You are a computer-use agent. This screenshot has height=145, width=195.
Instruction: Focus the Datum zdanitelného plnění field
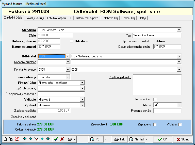167,46
